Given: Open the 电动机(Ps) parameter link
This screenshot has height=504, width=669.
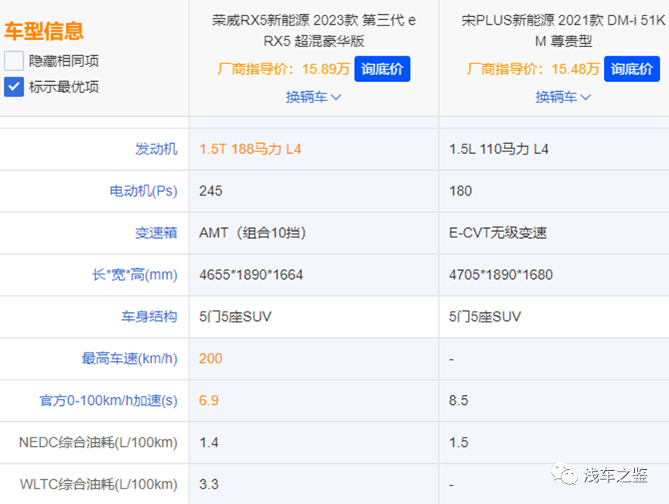Looking at the screenshot, I should pos(143,191).
